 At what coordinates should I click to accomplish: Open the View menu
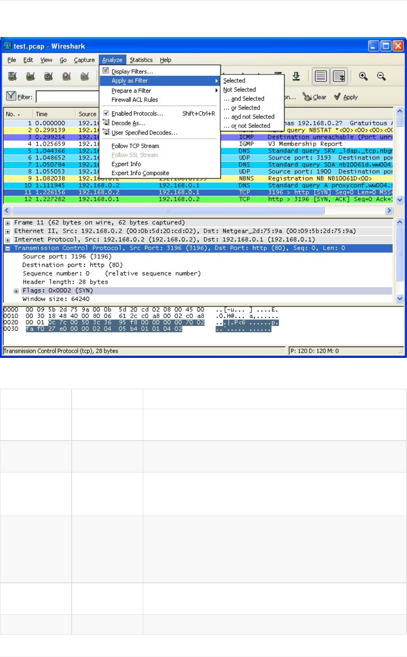46,60
